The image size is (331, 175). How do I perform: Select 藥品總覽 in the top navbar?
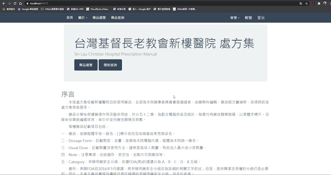click(x=99, y=18)
